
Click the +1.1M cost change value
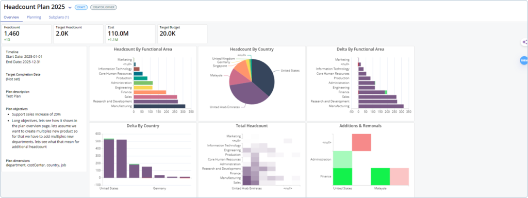(112, 40)
